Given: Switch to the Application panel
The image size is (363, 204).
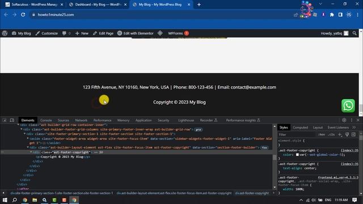Looking at the screenshot, I should coord(143,120).
